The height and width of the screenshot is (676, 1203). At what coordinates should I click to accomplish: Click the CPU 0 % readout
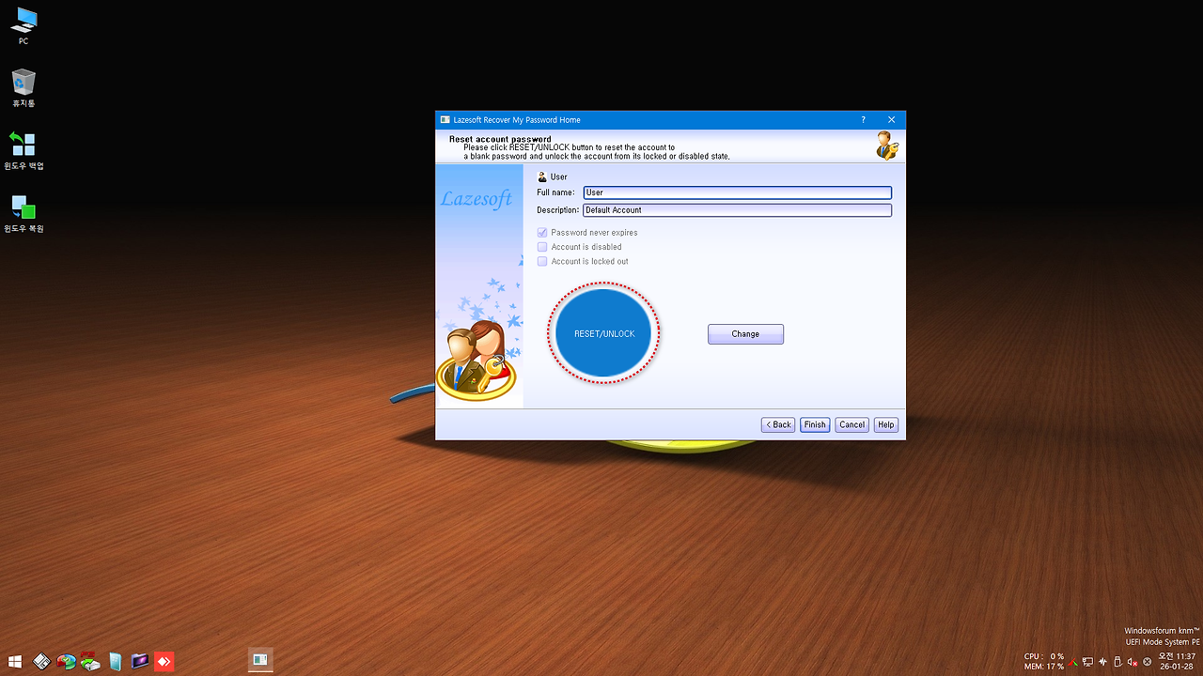(1044, 657)
